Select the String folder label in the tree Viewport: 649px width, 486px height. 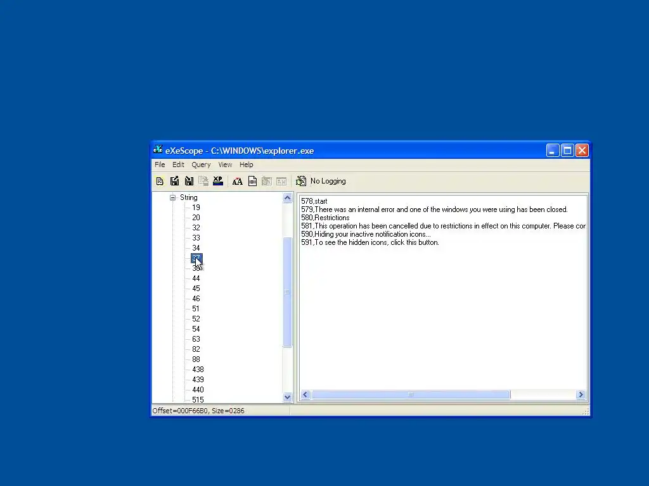click(x=189, y=197)
